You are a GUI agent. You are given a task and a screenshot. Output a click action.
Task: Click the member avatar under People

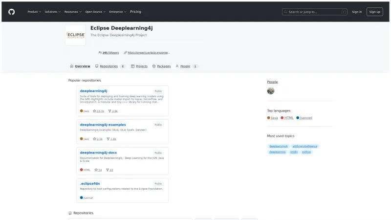coord(271,91)
